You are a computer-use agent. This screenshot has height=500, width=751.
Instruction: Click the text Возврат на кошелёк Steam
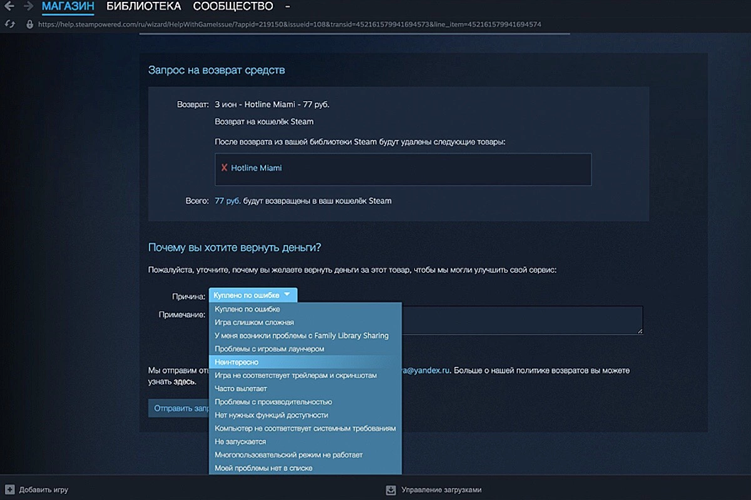(264, 122)
